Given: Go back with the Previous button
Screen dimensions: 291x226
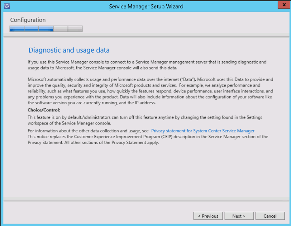Looking at the screenshot, I should click(x=208, y=216).
